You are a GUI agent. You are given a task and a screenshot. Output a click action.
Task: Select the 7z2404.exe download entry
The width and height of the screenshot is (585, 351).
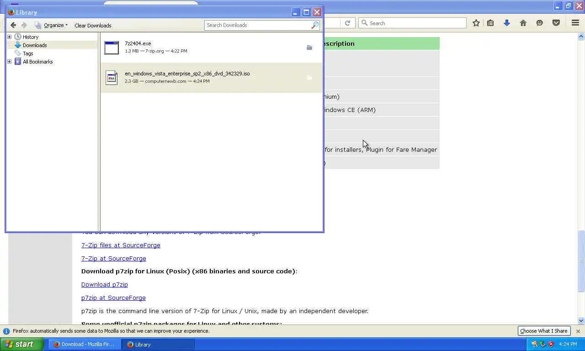pyautogui.click(x=211, y=47)
